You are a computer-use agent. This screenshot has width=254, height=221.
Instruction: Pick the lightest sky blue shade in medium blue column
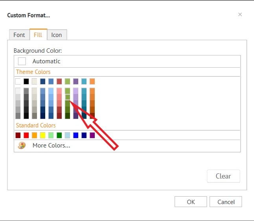coord(51,91)
